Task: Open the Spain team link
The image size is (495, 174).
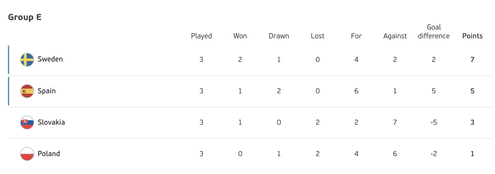Action: click(x=47, y=91)
